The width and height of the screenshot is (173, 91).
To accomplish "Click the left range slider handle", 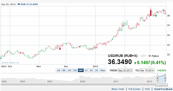I will [158, 78].
